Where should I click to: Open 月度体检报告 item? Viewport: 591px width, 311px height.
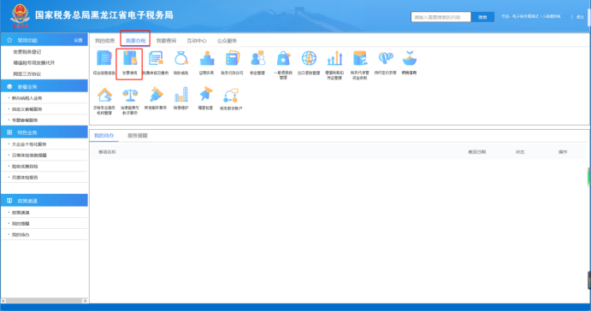[25, 178]
